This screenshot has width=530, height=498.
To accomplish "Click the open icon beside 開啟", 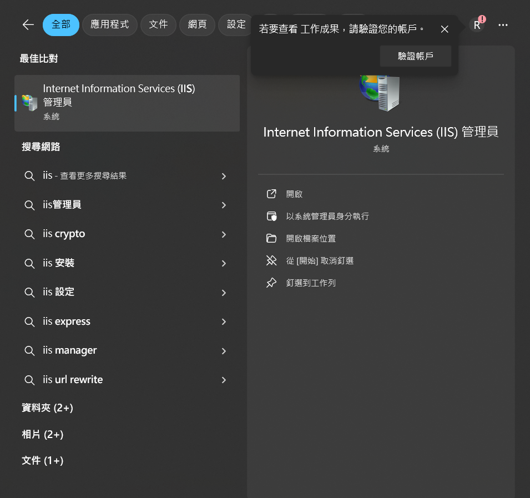I will tap(271, 194).
